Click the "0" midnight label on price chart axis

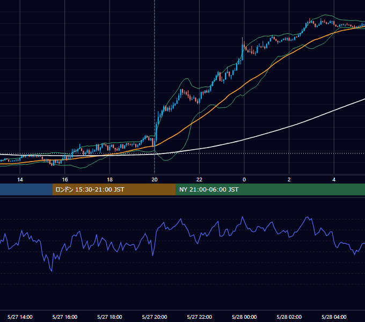(x=244, y=180)
